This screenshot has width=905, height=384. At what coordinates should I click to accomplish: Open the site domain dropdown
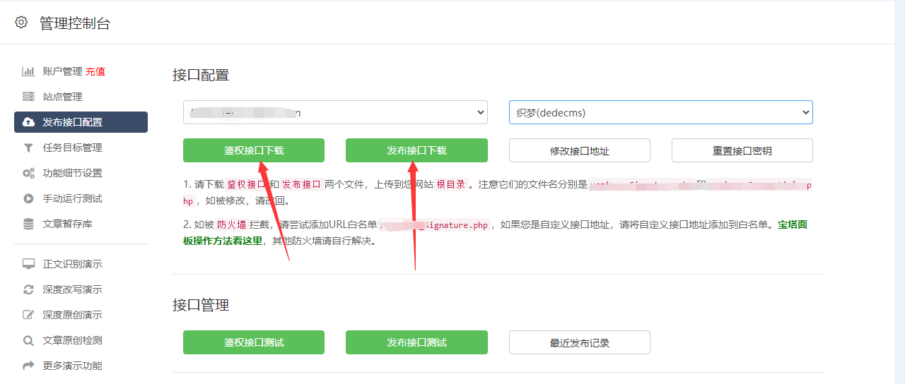coord(335,112)
